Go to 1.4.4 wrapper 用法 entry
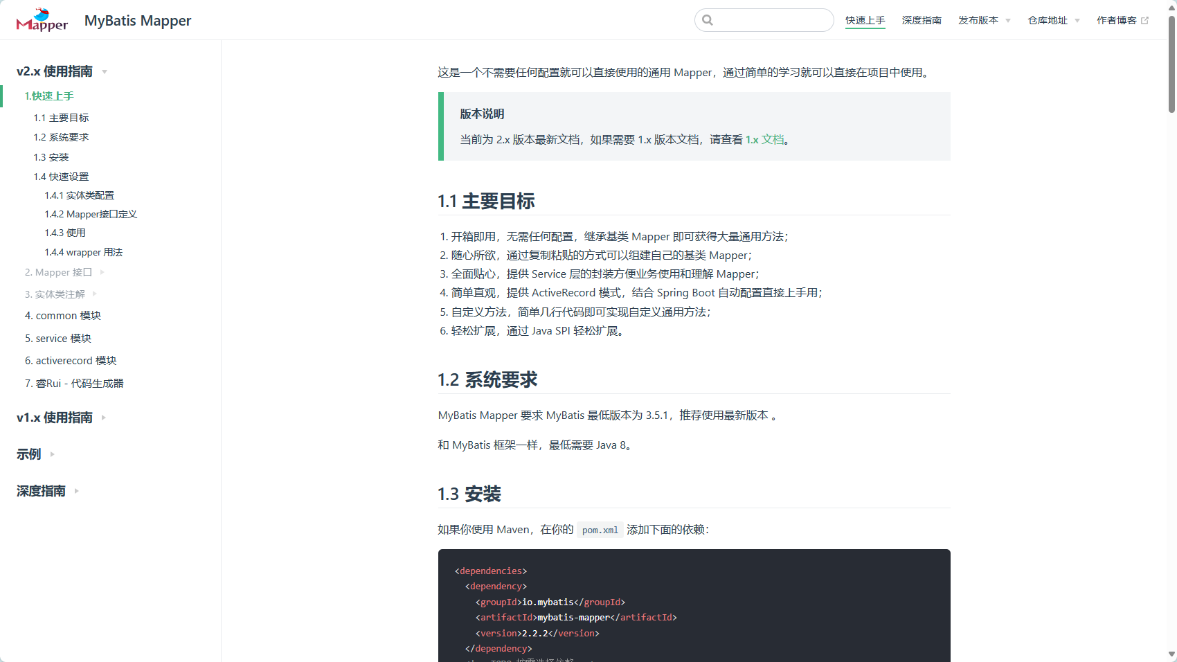1177x662 pixels. click(x=84, y=252)
